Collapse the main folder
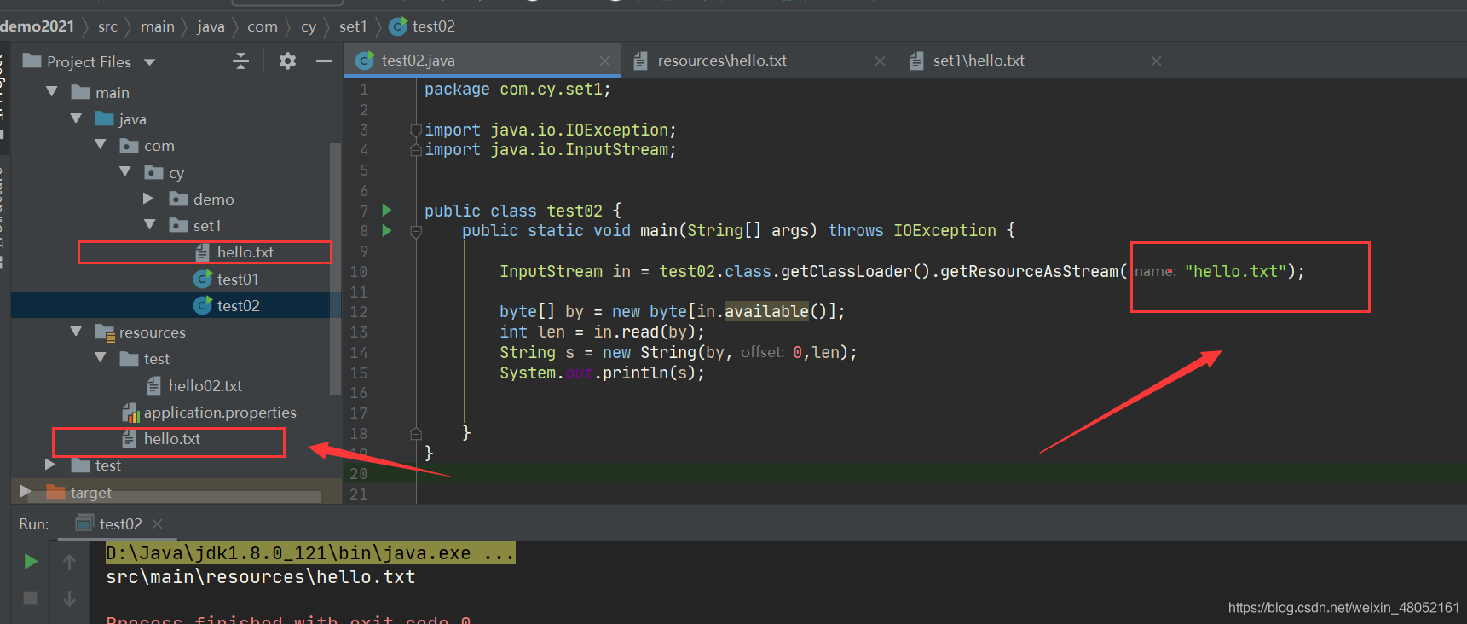 click(x=52, y=91)
